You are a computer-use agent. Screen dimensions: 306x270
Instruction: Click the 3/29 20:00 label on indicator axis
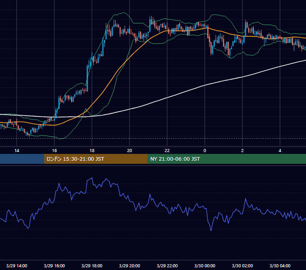pos(130,265)
